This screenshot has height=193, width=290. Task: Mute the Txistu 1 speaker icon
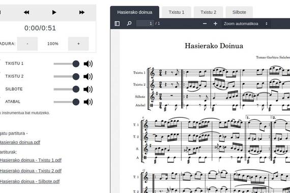tap(88, 63)
